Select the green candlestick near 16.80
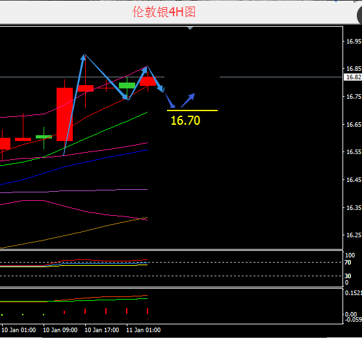The width and height of the screenshot is (362, 338). pyautogui.click(x=127, y=85)
